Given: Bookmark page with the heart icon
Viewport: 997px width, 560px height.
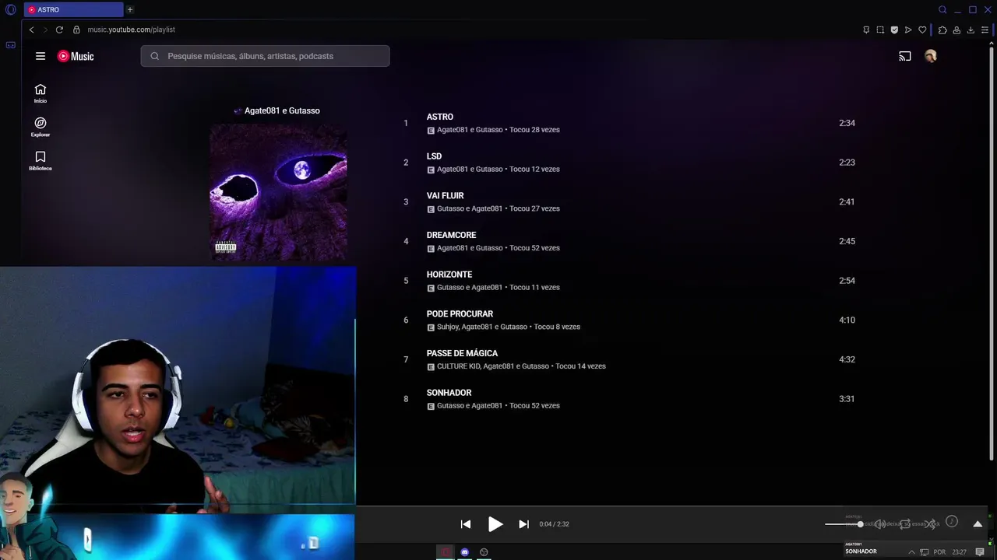Looking at the screenshot, I should pos(922,30).
